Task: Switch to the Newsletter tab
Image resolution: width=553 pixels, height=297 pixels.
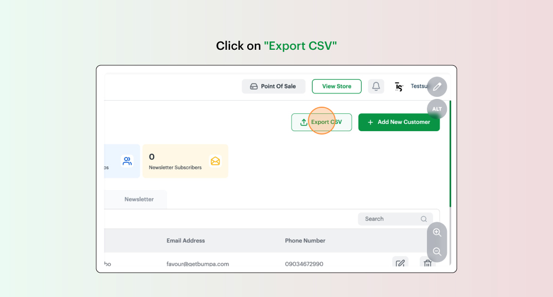Action: (139, 199)
